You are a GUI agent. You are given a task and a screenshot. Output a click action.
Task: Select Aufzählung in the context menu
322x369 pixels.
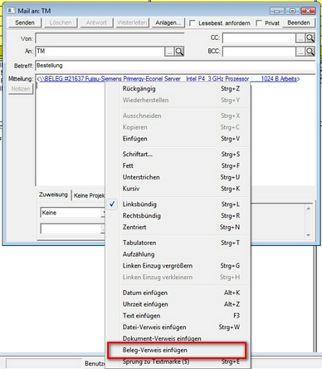click(x=178, y=254)
